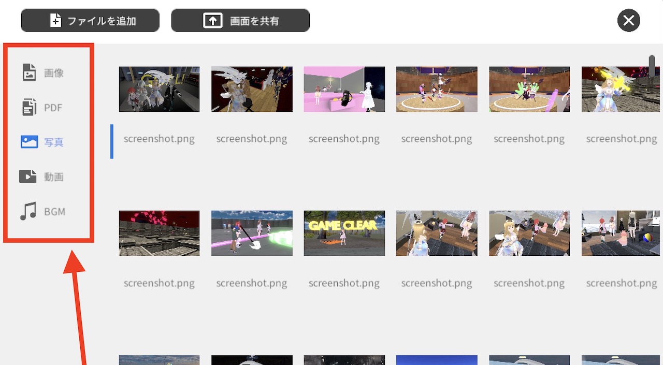Open the pink room screenshot thumbnail

(x=344, y=89)
